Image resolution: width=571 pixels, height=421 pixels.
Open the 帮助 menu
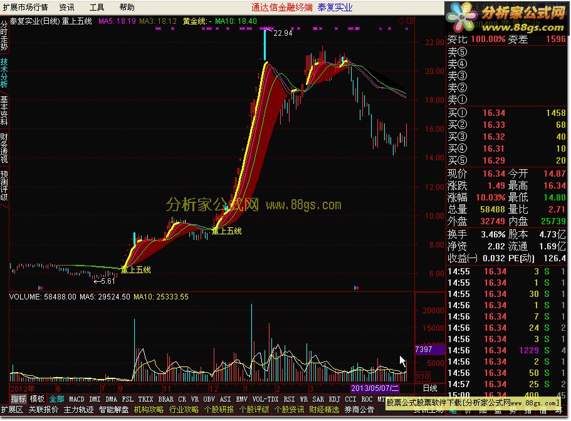point(127,8)
